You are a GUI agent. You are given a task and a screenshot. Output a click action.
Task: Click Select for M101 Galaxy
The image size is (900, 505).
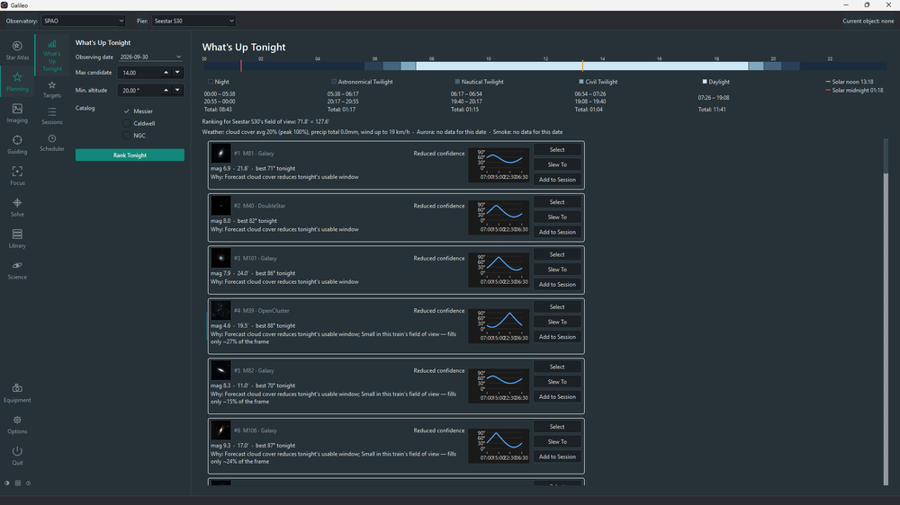point(557,254)
